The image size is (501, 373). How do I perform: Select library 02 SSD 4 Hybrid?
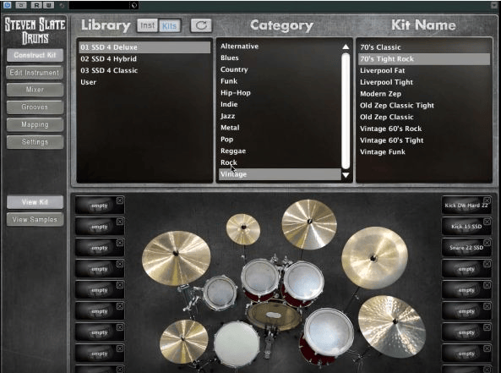click(144, 59)
